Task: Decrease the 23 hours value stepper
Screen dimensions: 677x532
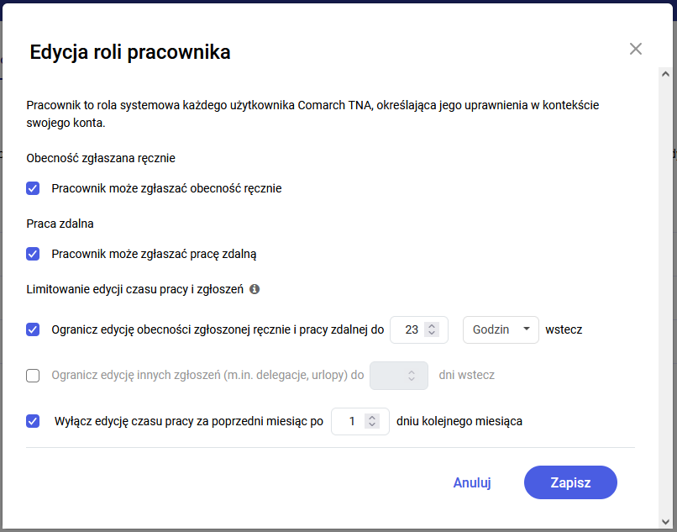Action: pyautogui.click(x=432, y=333)
